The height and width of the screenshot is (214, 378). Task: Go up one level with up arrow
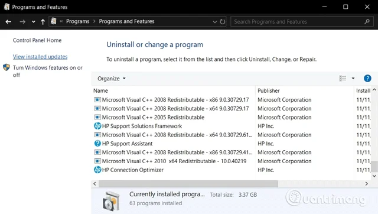point(43,22)
